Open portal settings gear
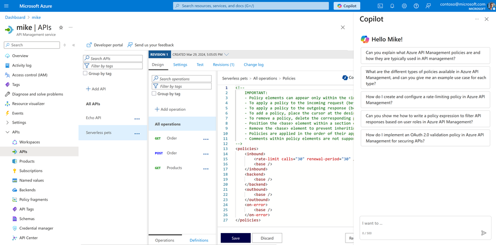This screenshot has height=245, width=496. pyautogui.click(x=404, y=5)
